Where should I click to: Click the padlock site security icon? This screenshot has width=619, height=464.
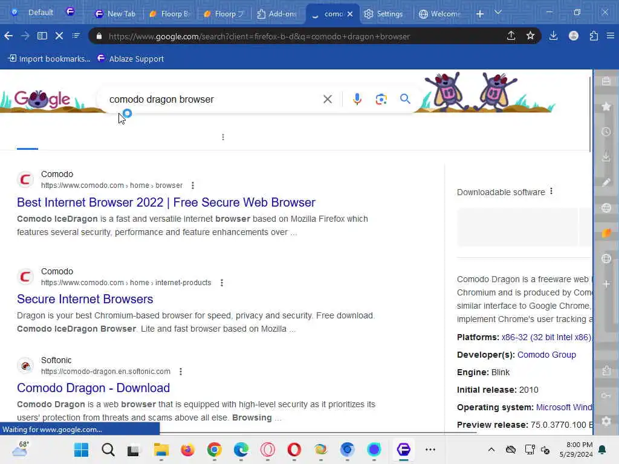point(99,36)
